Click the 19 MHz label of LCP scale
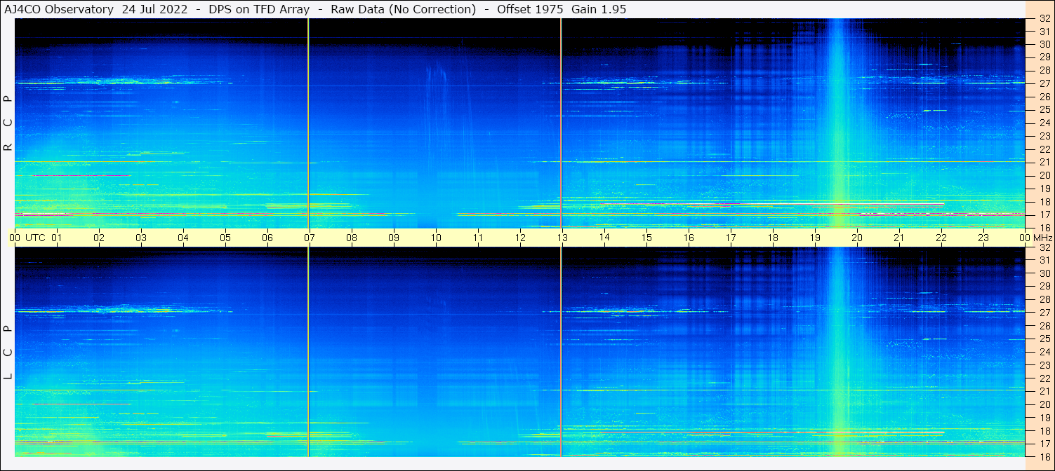This screenshot has width=1055, height=471. (x=1044, y=418)
